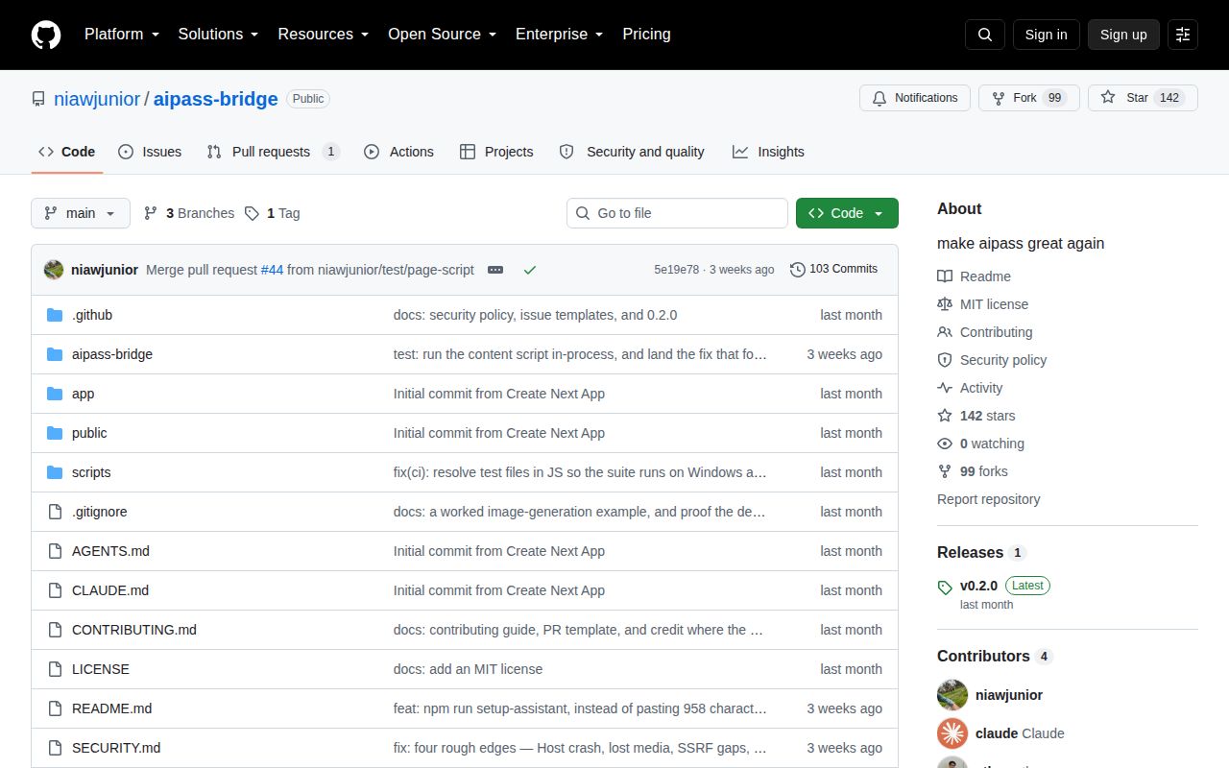Click the Notifications button

coord(914,98)
